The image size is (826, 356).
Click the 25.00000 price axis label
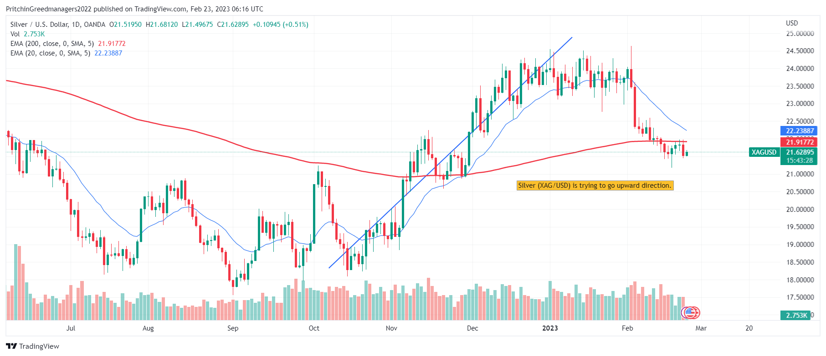[800, 34]
